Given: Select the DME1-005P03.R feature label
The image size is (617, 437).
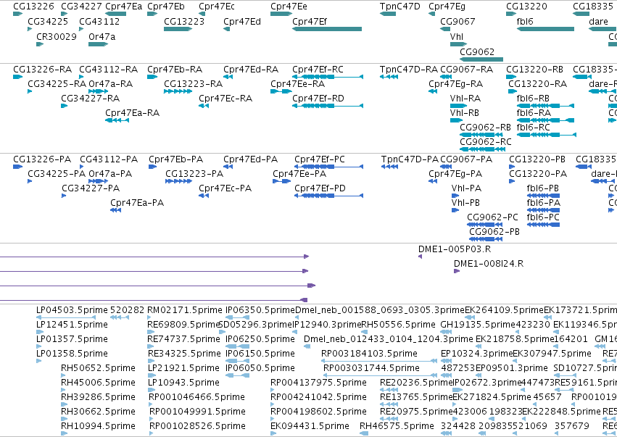Looking at the screenshot, I should point(455,249).
